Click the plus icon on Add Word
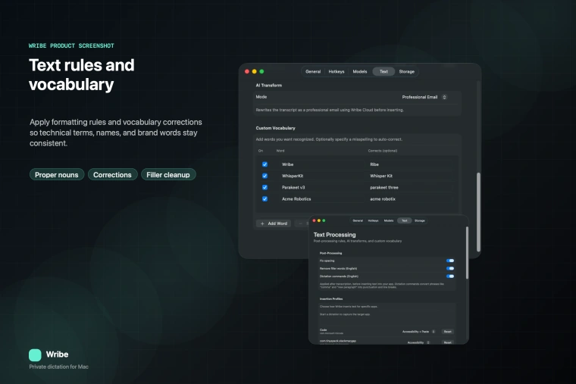 (262, 223)
